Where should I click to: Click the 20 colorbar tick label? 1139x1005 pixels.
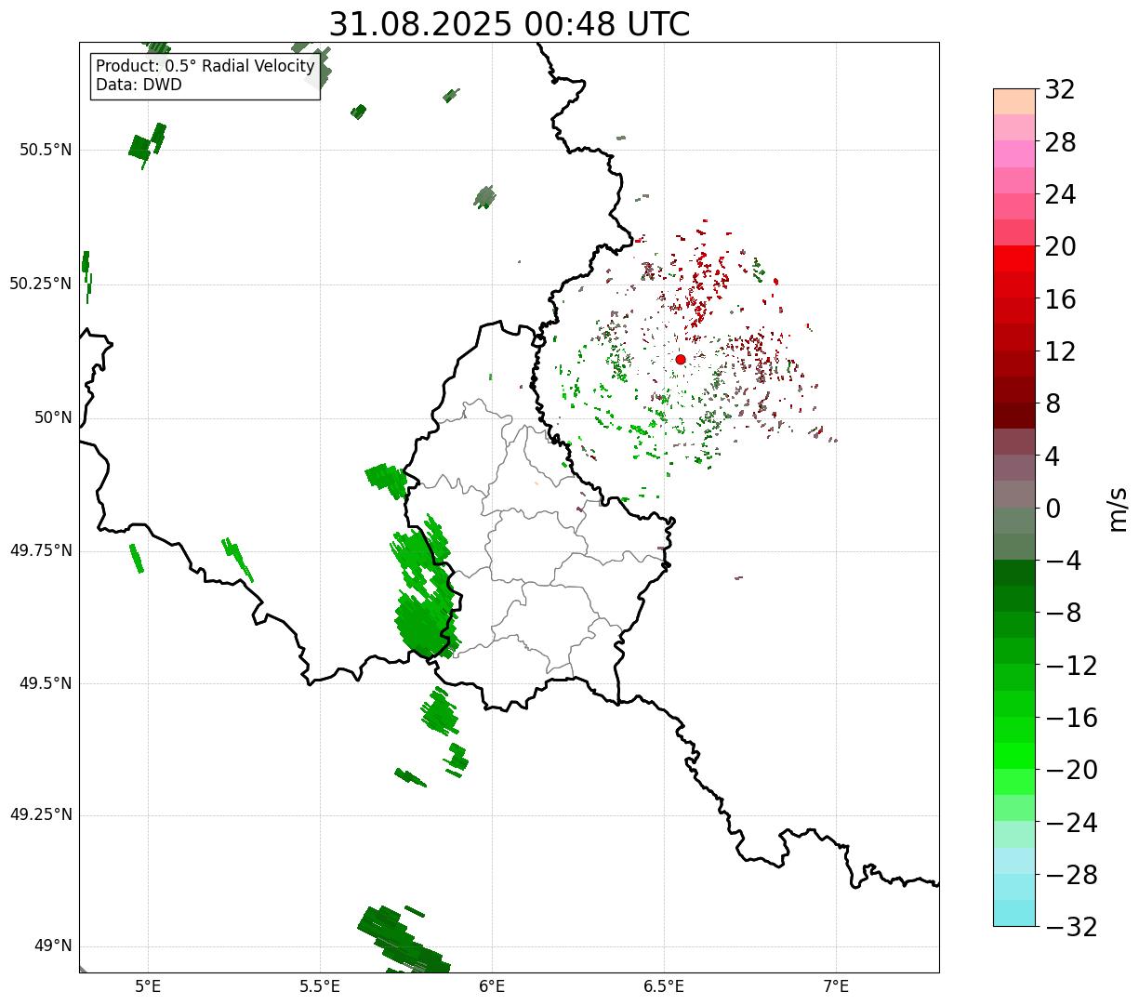(1060, 246)
